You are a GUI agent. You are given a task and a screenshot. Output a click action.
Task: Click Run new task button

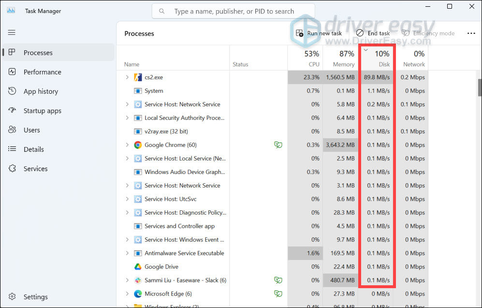[319, 33]
